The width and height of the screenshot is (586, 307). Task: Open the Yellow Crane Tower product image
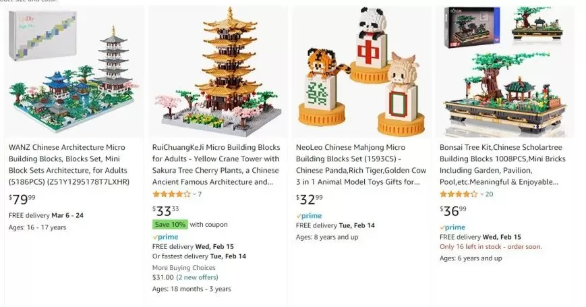218,72
